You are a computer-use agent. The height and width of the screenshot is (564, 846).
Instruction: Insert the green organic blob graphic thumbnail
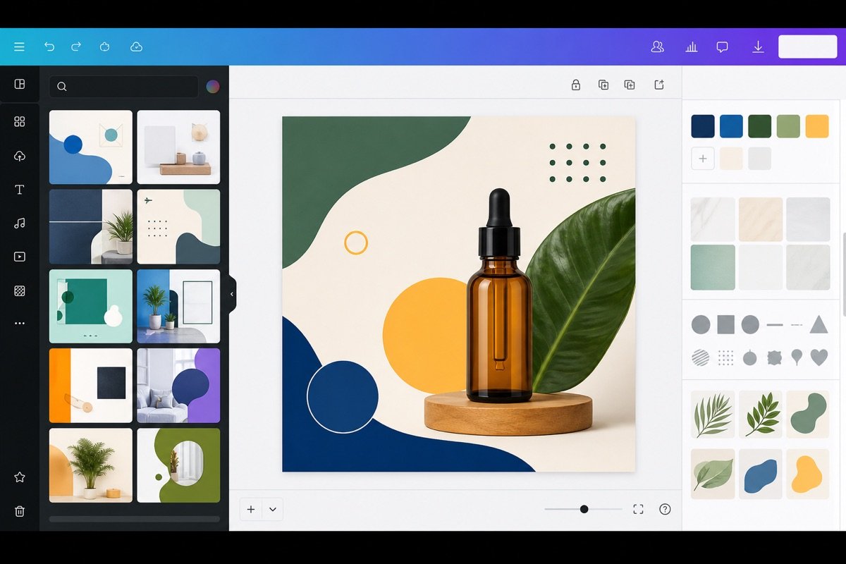(808, 415)
